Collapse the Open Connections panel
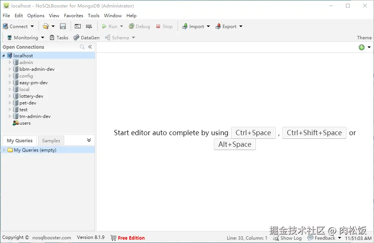This screenshot has width=374, height=243. [90, 47]
